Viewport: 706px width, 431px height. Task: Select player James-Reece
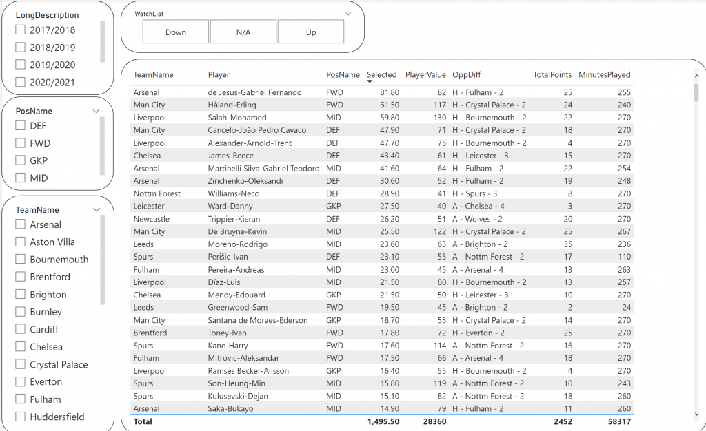(x=230, y=156)
